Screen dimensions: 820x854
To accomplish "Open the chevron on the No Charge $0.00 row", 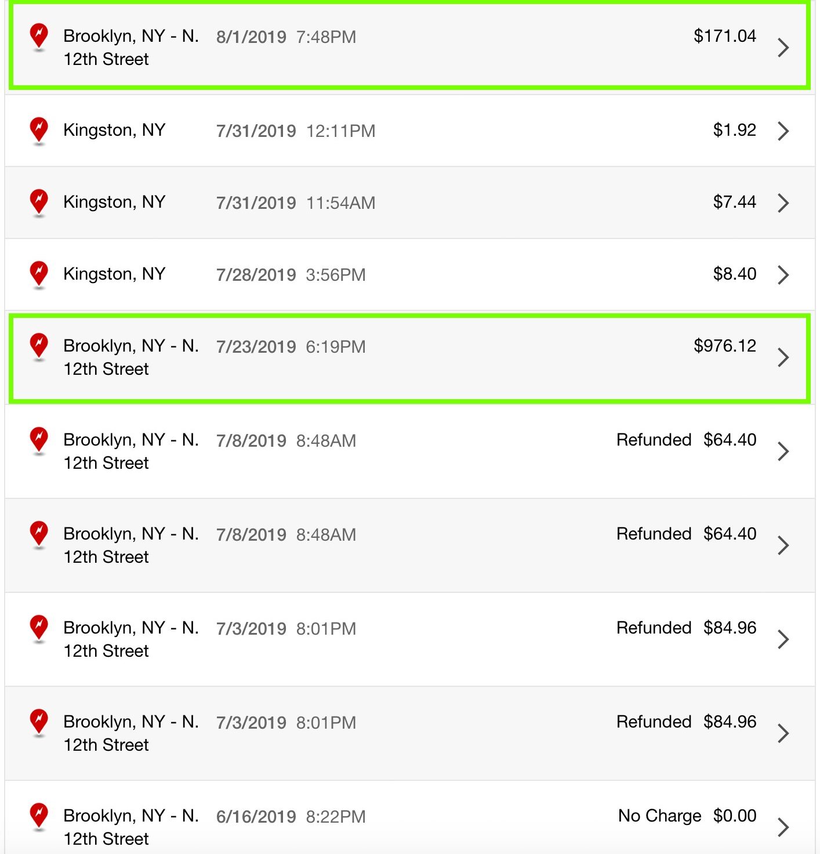I will tap(783, 827).
